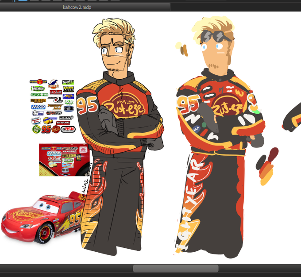Click the red car-side decal reference photo
The height and width of the screenshot is (277, 301).
(64, 160)
